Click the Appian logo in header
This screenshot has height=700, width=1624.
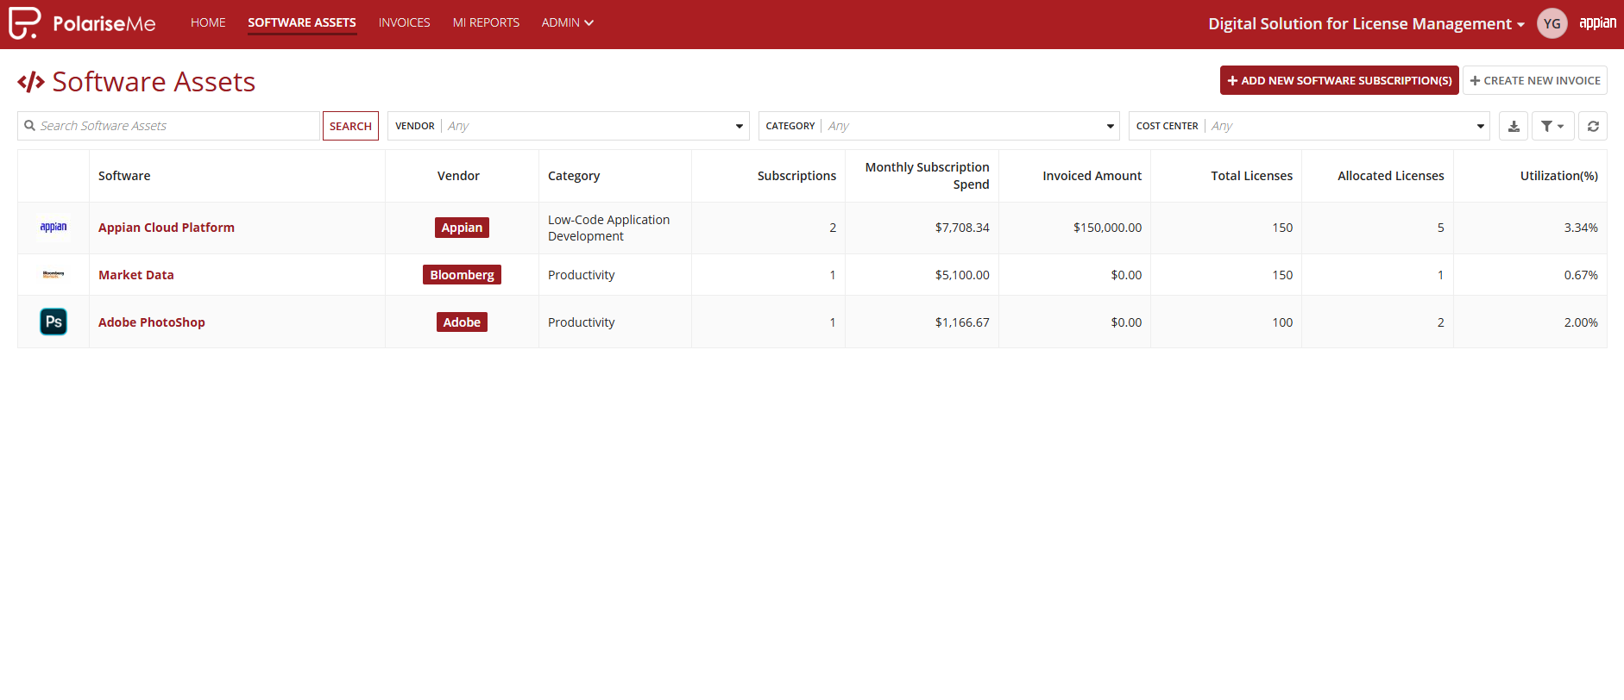point(1597,23)
